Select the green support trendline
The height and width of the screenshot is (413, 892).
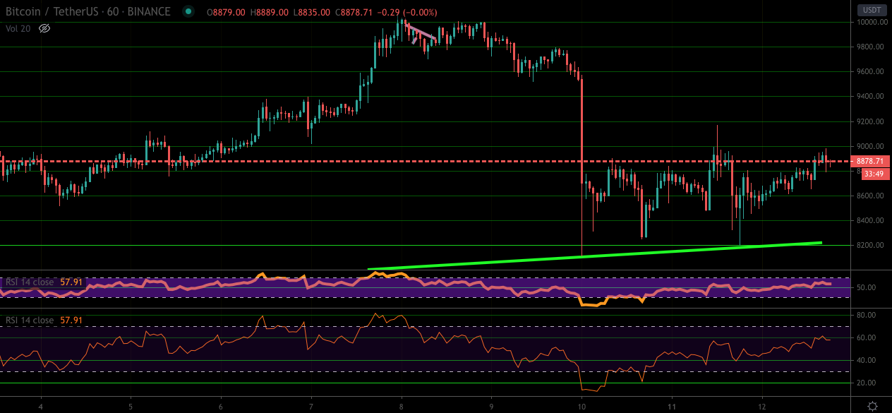pos(595,256)
